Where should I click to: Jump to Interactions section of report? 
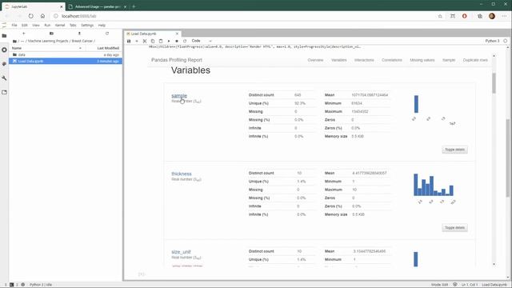[x=364, y=60]
